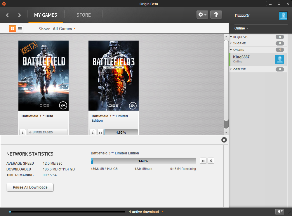292x216 pixels.
Task: Open the settings gear dropdown
Action: [x=202, y=15]
